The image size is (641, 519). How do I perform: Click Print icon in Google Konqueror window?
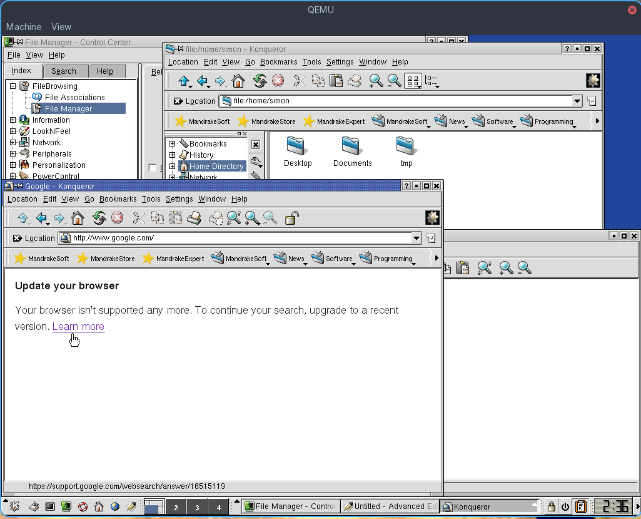coord(194,218)
